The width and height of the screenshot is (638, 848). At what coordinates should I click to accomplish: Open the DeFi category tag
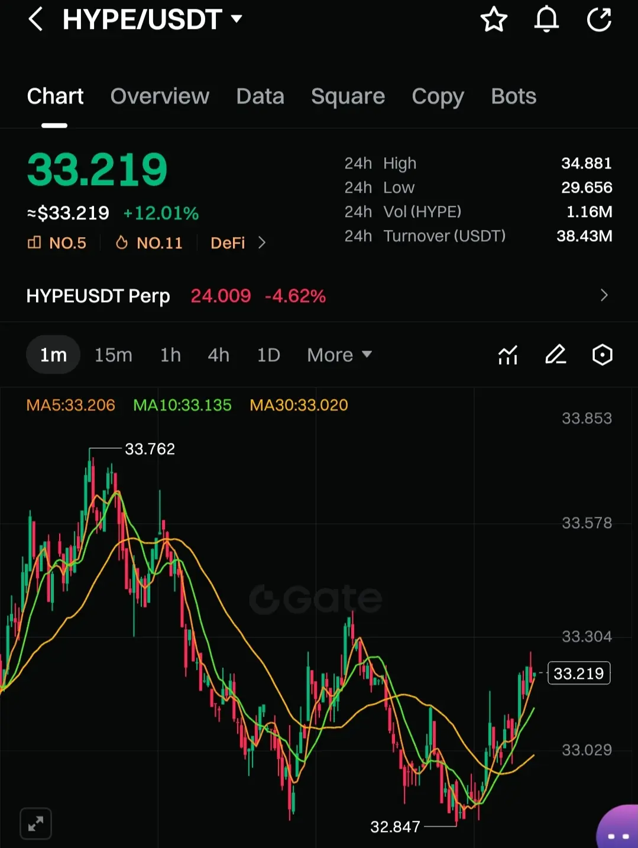228,243
